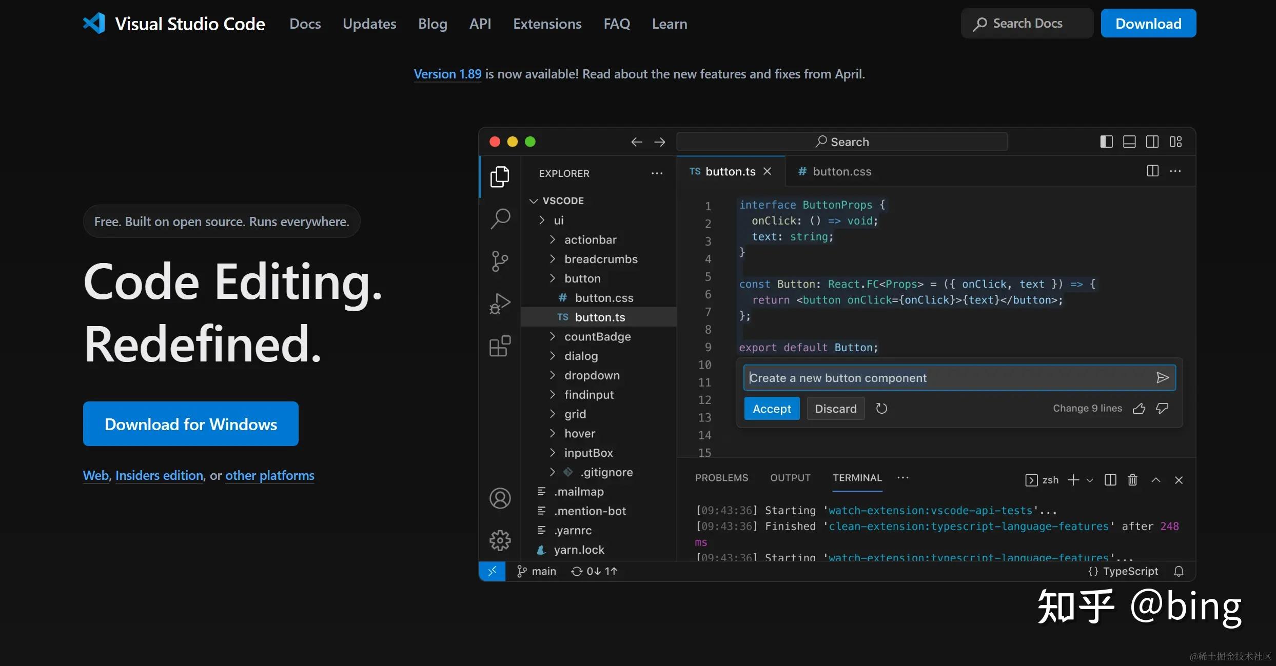The width and height of the screenshot is (1276, 666).
Task: Switch to the OUTPUT panel tab
Action: [x=790, y=478]
